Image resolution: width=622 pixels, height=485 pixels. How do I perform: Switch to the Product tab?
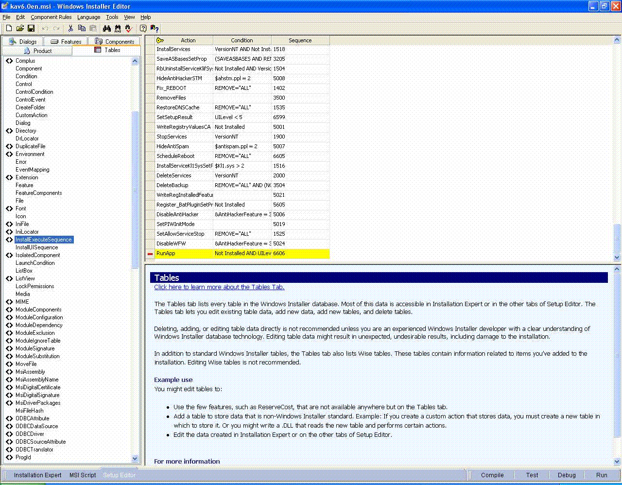click(37, 51)
